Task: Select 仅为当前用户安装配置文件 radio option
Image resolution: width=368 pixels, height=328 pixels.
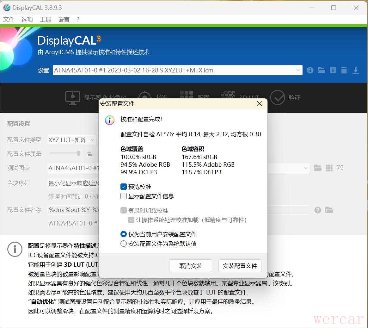Action: (x=124, y=234)
